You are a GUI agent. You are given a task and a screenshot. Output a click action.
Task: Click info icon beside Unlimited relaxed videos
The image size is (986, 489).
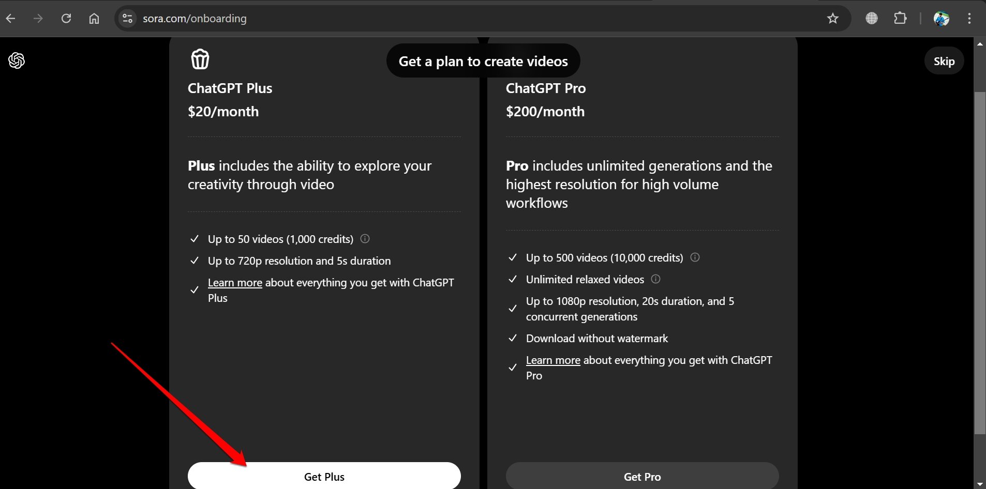click(655, 279)
